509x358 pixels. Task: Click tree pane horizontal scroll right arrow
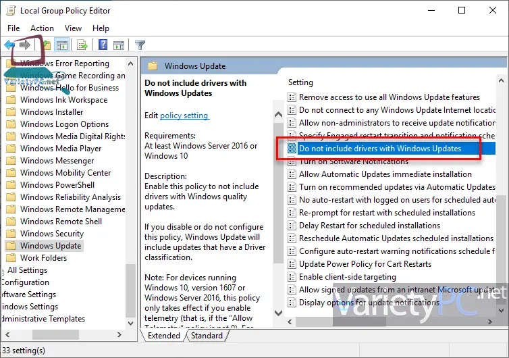click(119, 334)
